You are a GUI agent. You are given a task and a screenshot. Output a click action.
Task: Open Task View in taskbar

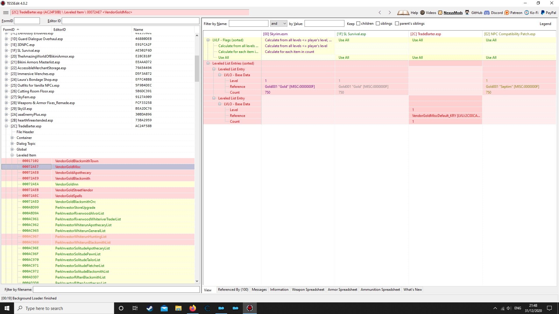pos(135,308)
